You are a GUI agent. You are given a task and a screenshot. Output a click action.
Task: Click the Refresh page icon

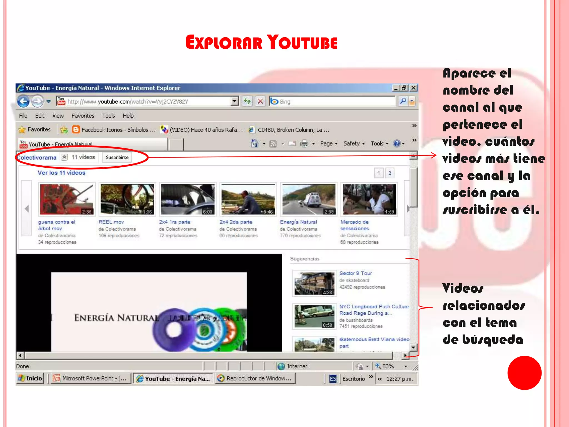pos(247,101)
